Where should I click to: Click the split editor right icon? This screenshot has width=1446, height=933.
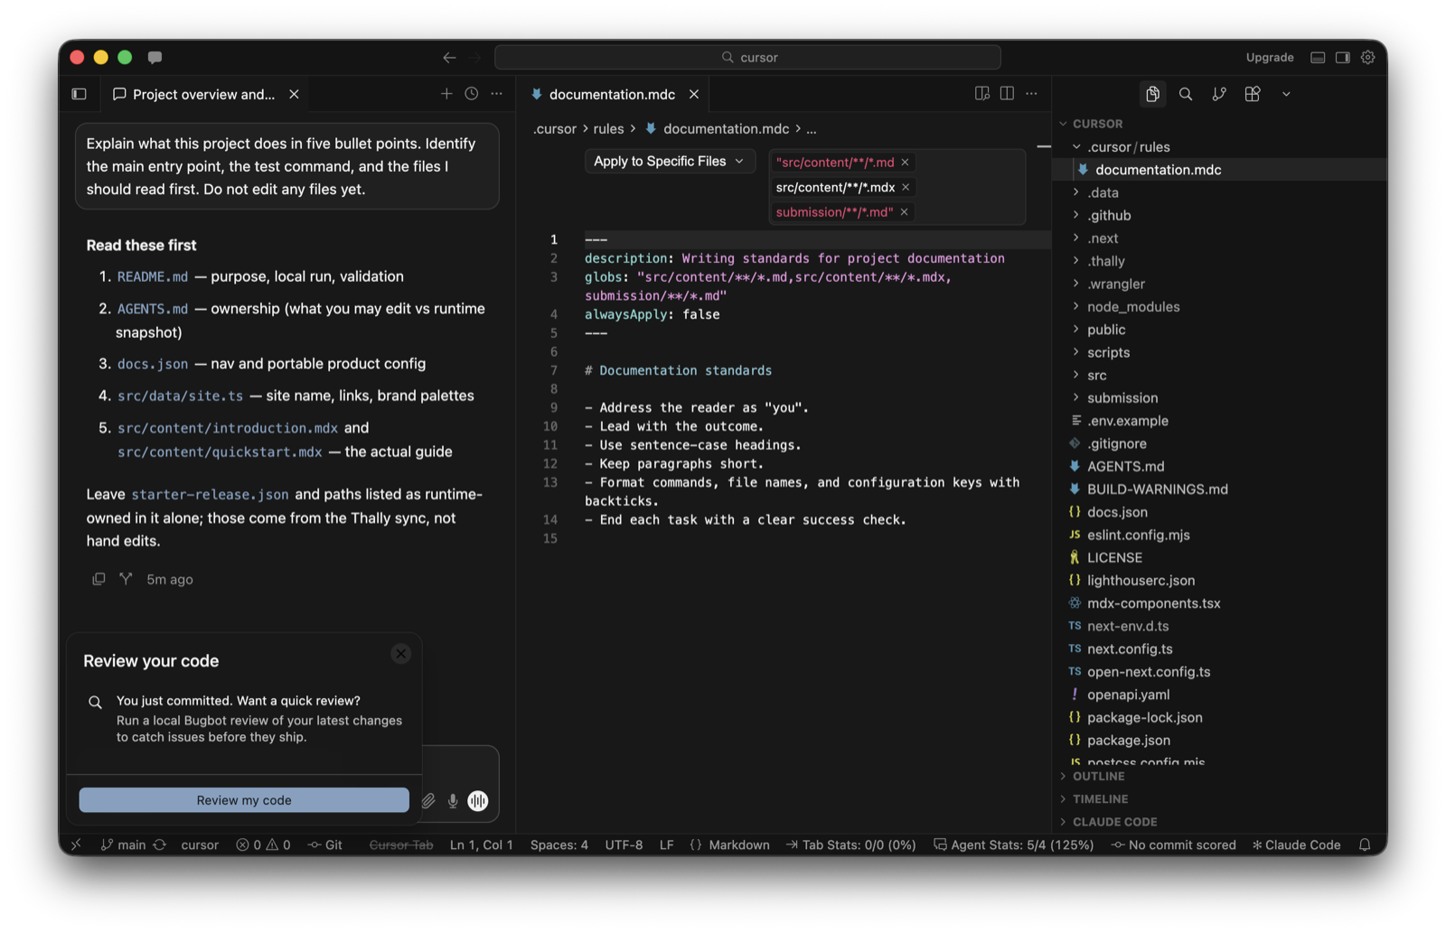(x=1007, y=94)
